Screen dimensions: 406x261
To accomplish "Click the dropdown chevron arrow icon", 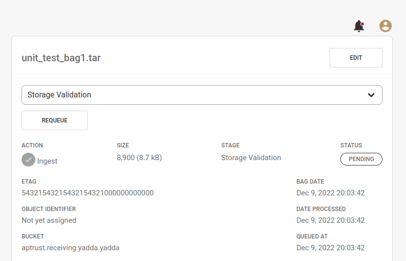I will point(371,95).
